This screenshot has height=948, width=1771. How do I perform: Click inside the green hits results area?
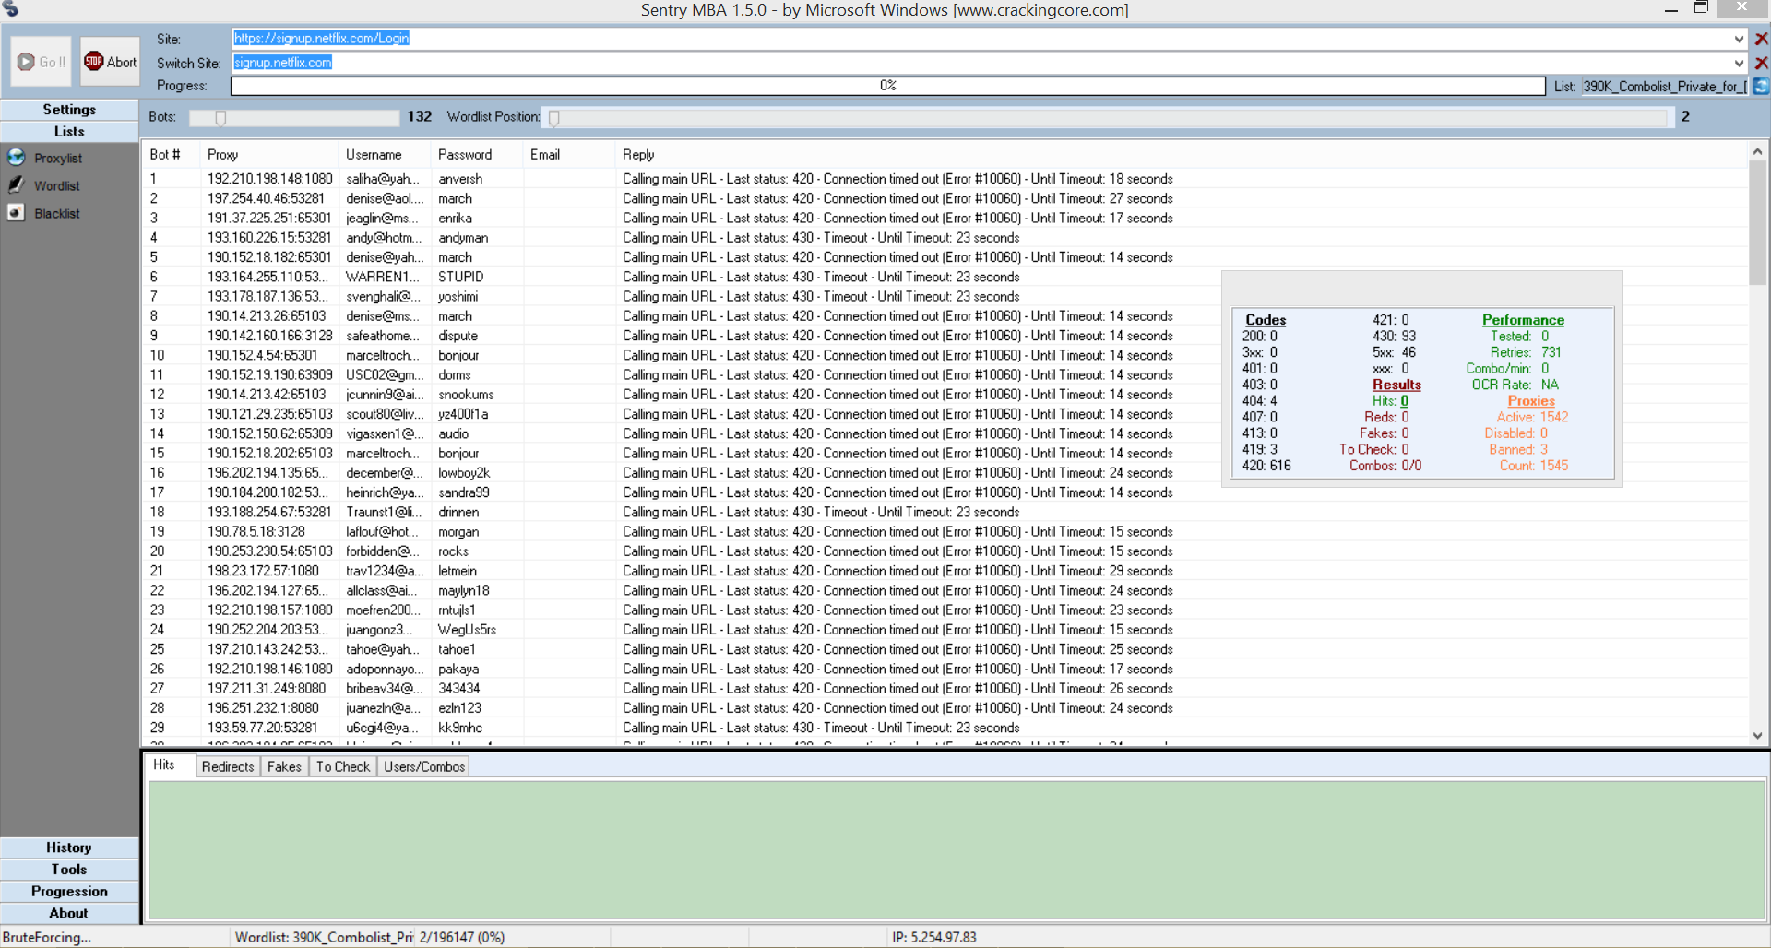click(x=957, y=850)
